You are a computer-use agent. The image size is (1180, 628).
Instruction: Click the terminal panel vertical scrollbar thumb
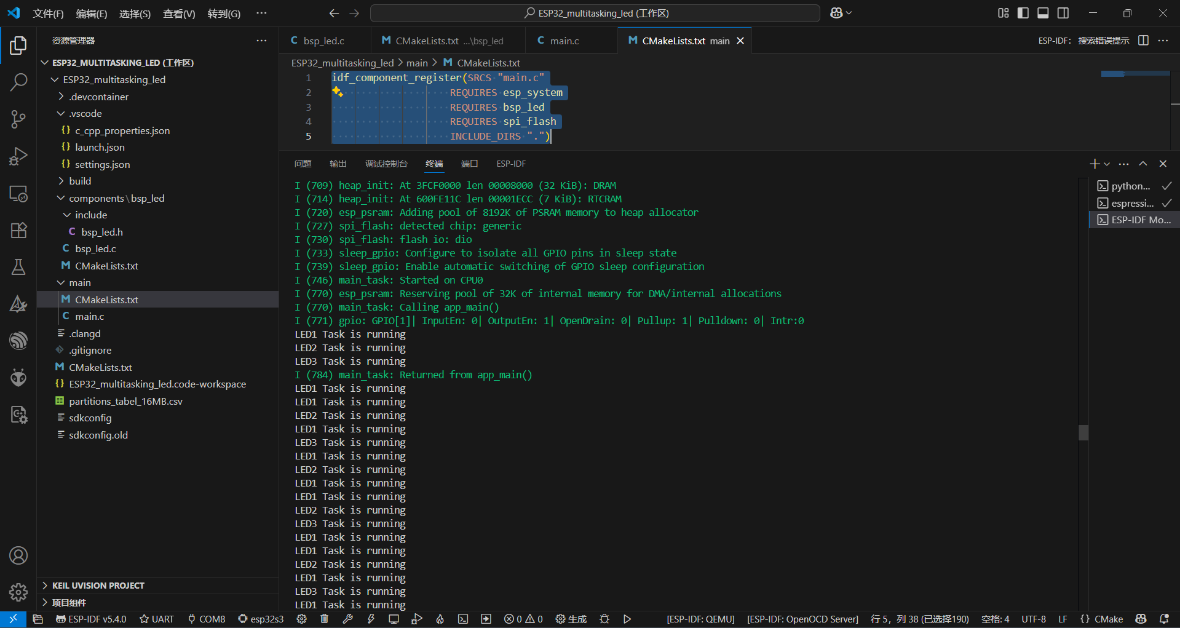click(x=1083, y=432)
